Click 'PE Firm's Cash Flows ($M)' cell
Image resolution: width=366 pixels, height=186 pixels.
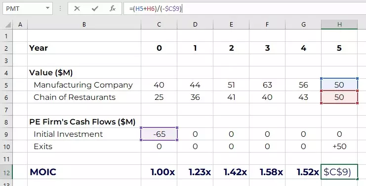point(84,122)
